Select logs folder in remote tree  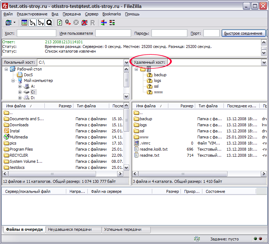(x=157, y=80)
